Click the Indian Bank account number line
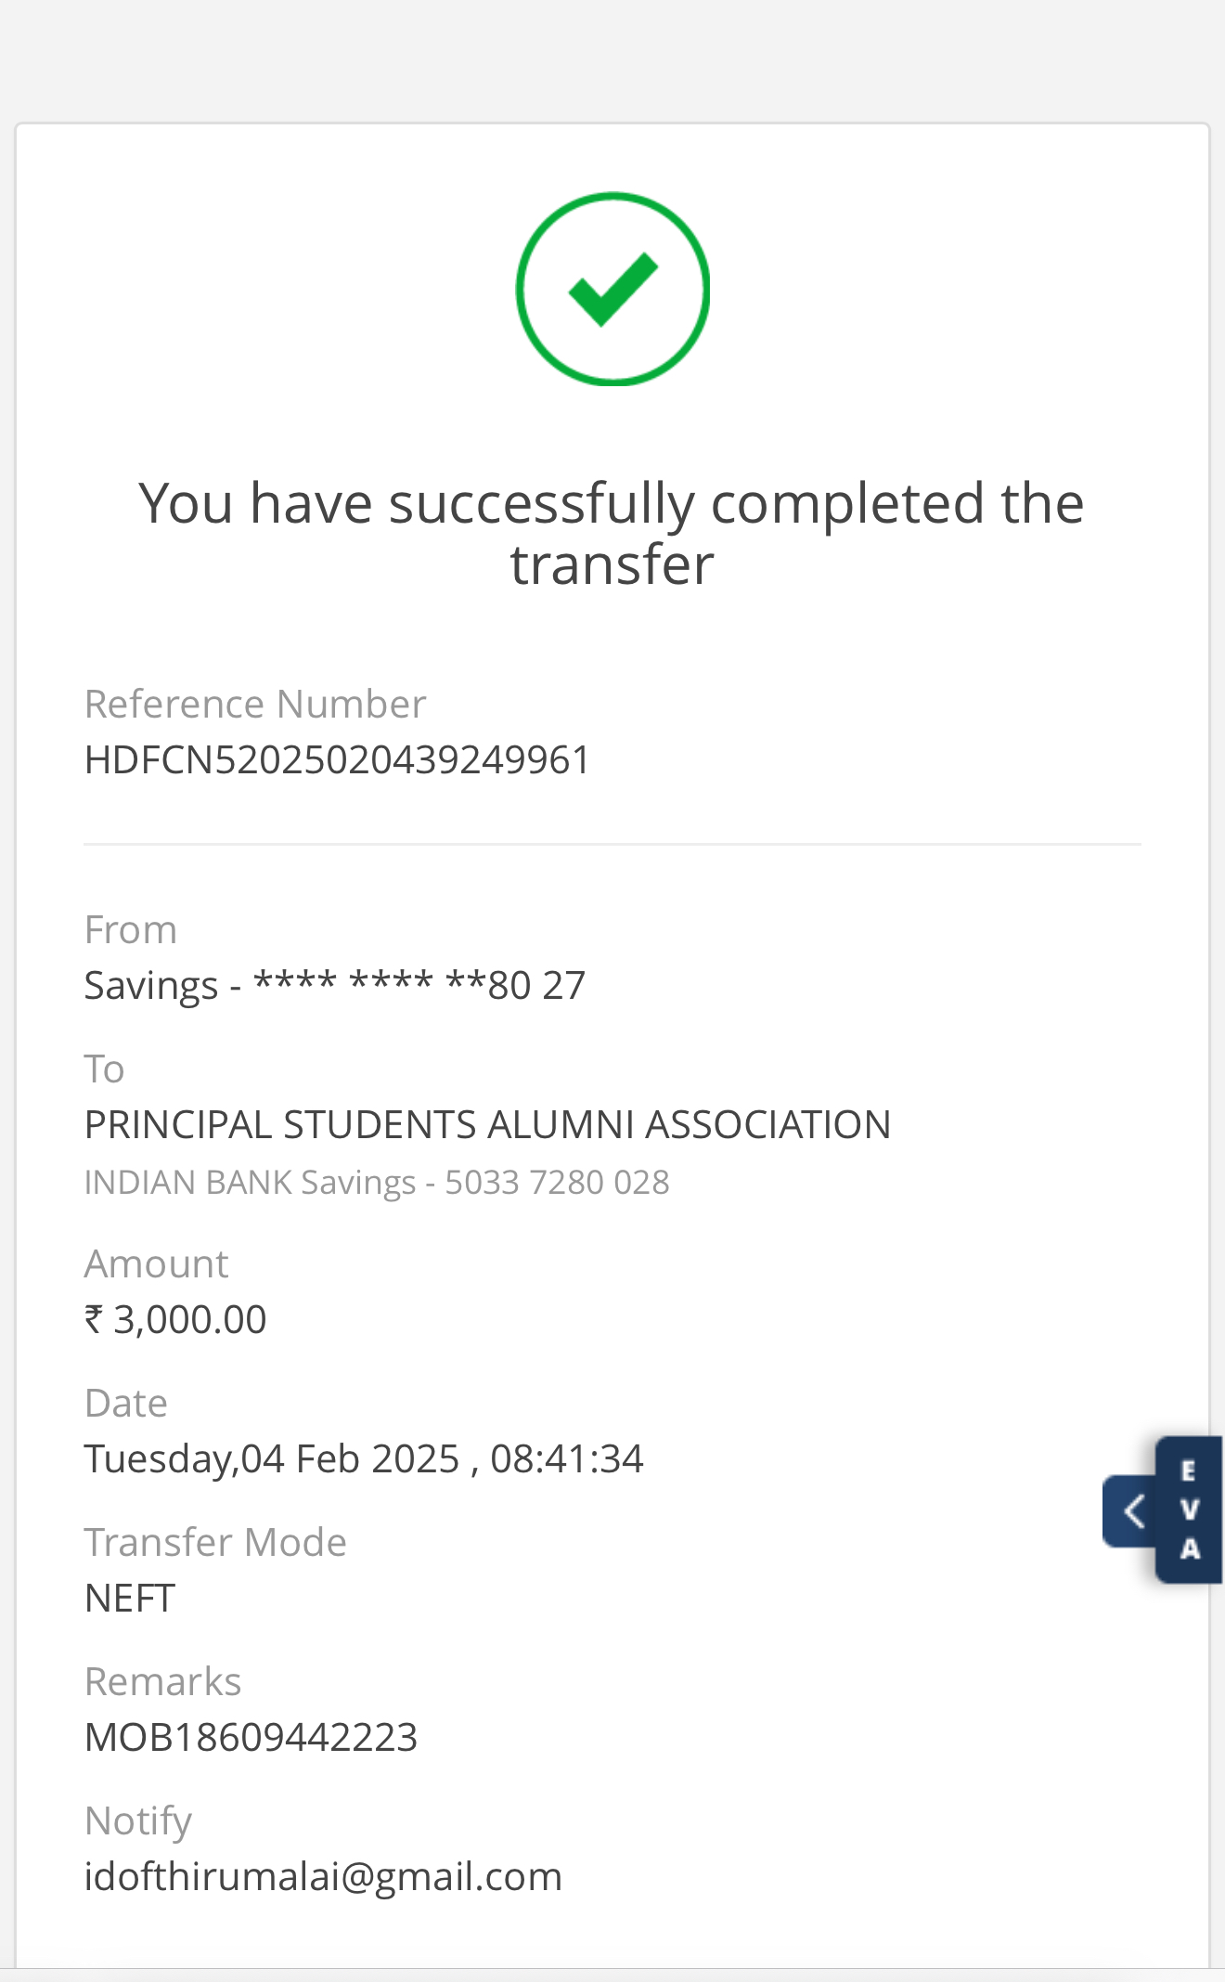 pyautogui.click(x=377, y=1182)
